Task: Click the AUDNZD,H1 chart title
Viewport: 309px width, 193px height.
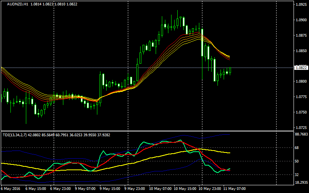Action: 17,4
